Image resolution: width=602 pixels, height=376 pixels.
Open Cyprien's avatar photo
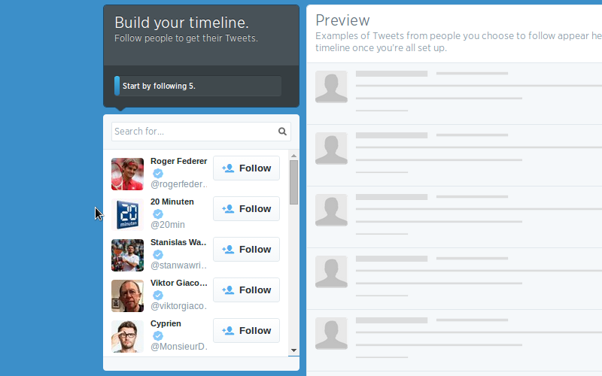click(127, 336)
